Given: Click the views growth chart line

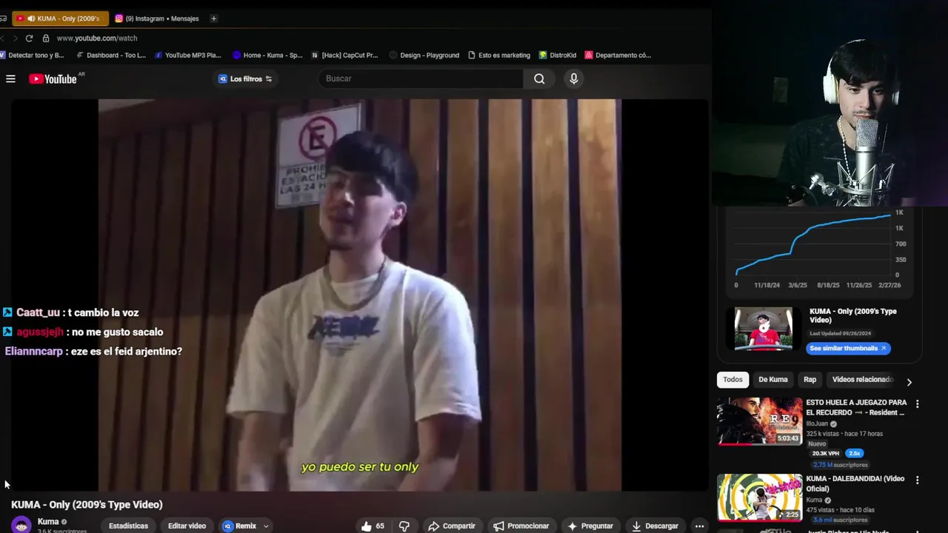Looking at the screenshot, I should [x=813, y=244].
